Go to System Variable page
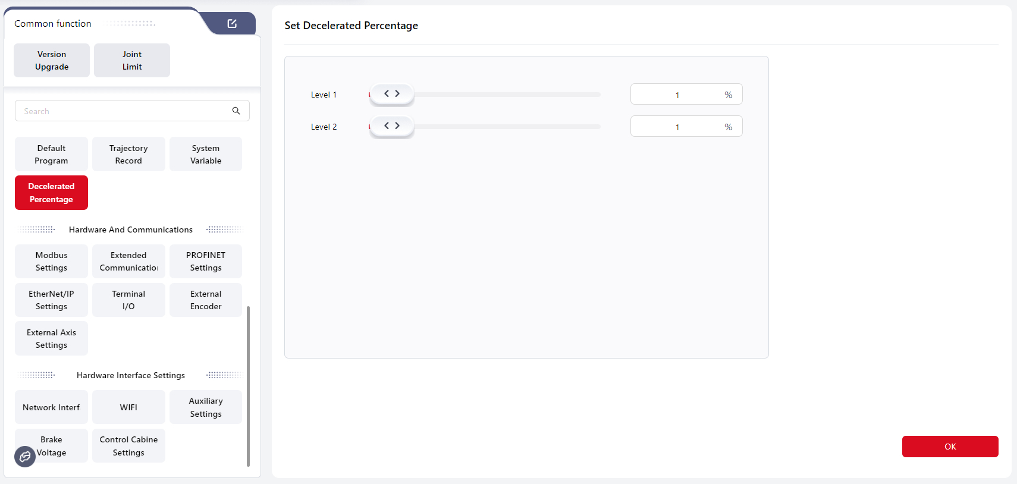This screenshot has width=1017, height=484. click(x=206, y=155)
